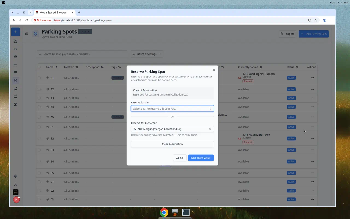Open the parking spots pin icon in sidebar
The width and height of the screenshot is (350, 219).
point(16,81)
